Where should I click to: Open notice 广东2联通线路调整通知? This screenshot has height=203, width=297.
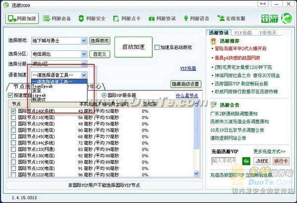coord(234,114)
